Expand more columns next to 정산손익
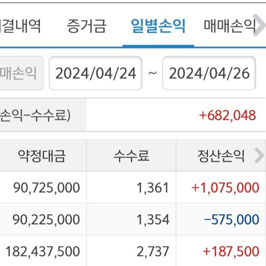Viewport: 266px width, 266px height. coord(259,156)
